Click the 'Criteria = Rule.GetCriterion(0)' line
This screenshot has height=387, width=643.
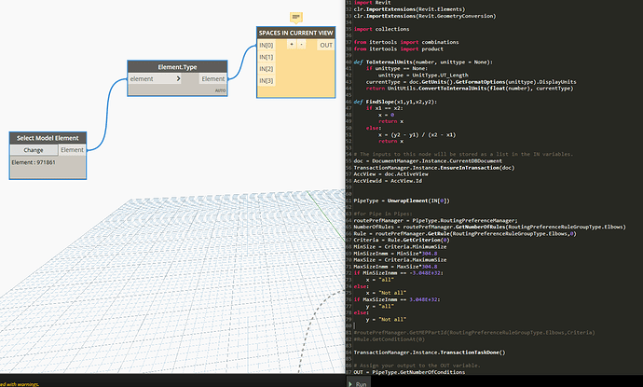[x=402, y=240]
